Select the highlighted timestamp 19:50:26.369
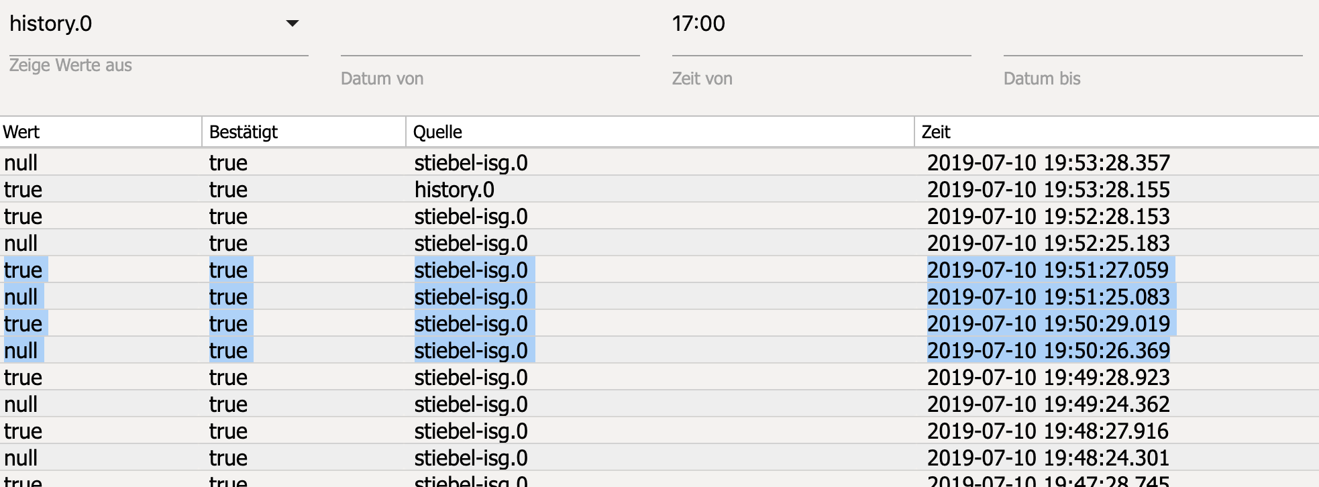Image resolution: width=1319 pixels, height=487 pixels. coord(1048,351)
